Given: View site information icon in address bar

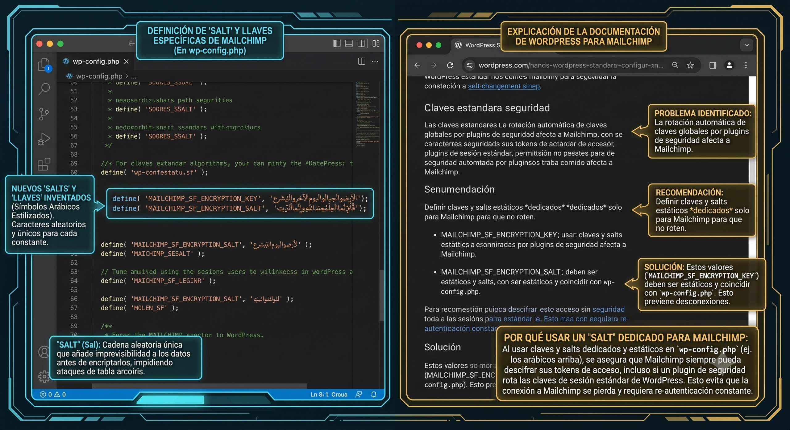Looking at the screenshot, I should pyautogui.click(x=470, y=65).
